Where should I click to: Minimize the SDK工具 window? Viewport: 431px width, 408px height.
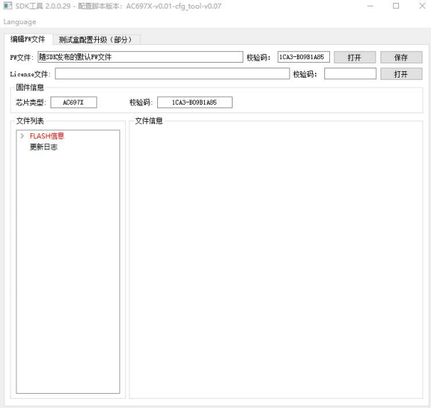tap(371, 6)
